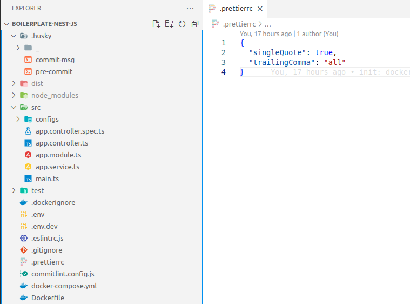Click the git icon beside .gitignore
This screenshot has width=410, height=304.
pos(23,250)
